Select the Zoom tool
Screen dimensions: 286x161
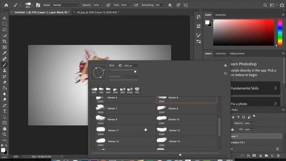(x=4, y=135)
